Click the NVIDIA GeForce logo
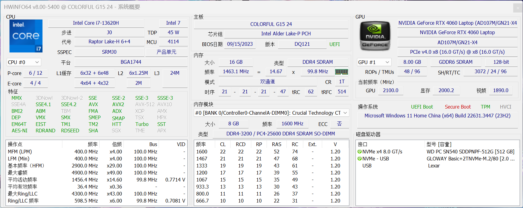 tap(375, 36)
